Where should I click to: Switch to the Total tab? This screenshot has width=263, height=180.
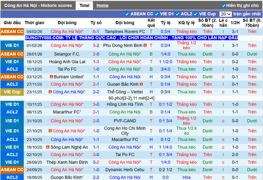(84, 5)
